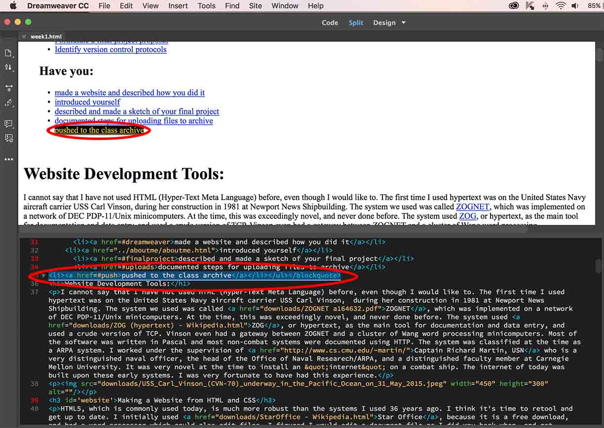Open the Wi-Fi status menu
Screen dimensions: 604x428
pos(561,6)
